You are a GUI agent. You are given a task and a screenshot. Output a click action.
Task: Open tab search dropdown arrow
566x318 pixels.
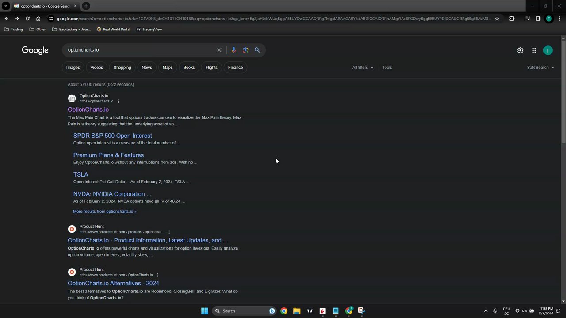click(6, 6)
